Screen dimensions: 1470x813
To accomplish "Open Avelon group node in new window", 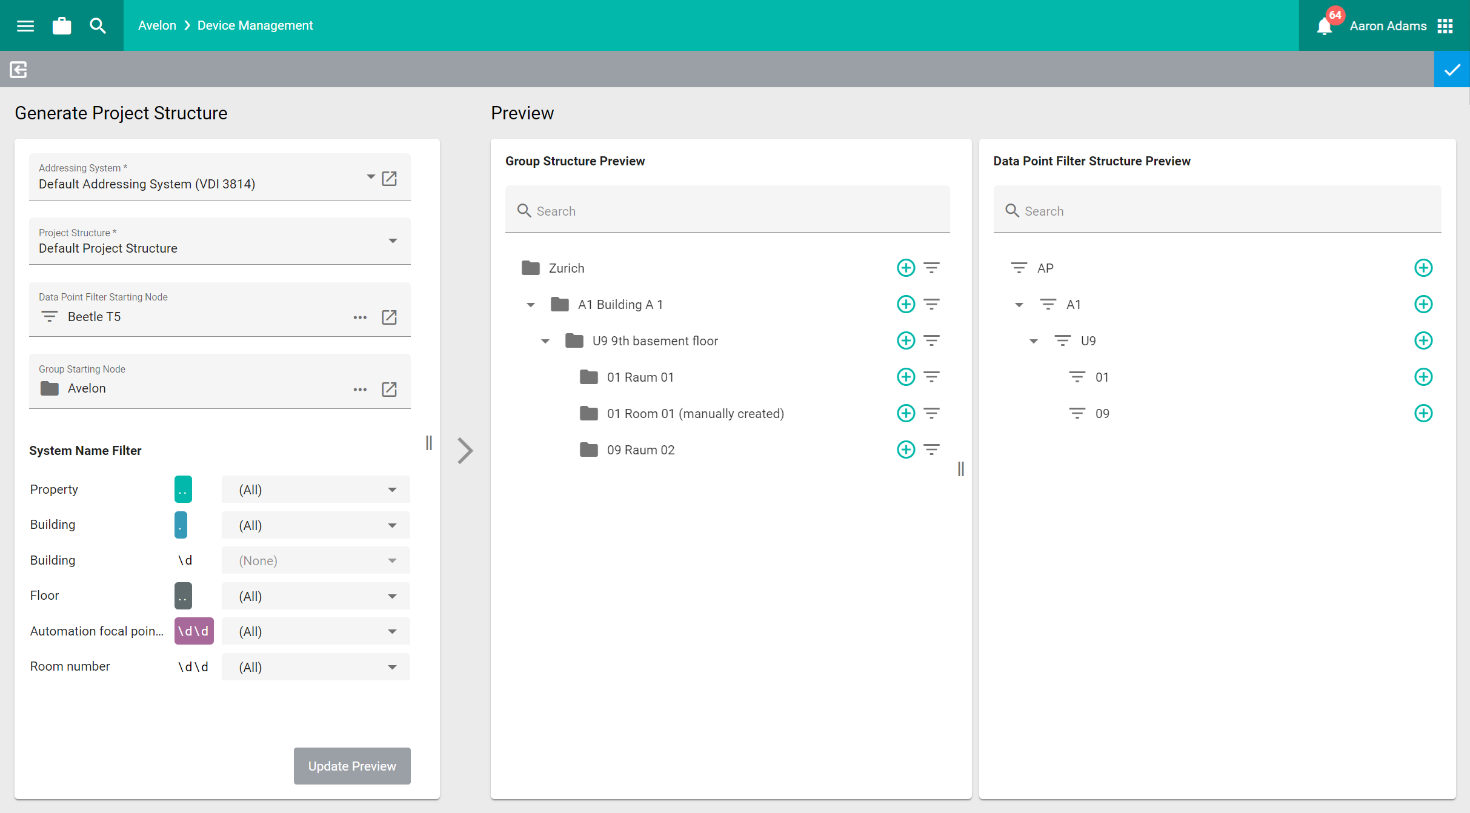I will 390,389.
